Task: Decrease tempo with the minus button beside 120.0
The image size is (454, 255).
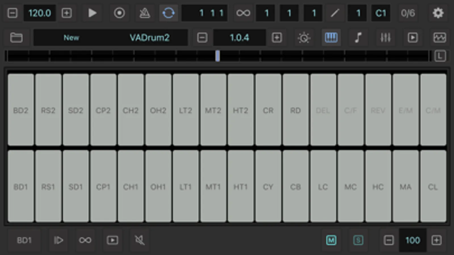Action: point(12,13)
